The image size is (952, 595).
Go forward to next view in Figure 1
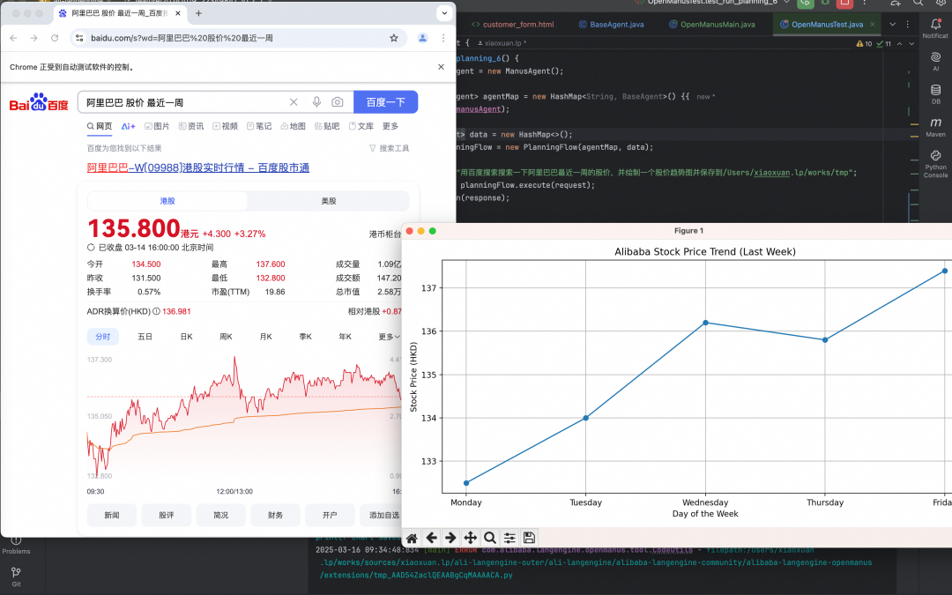[x=450, y=538]
